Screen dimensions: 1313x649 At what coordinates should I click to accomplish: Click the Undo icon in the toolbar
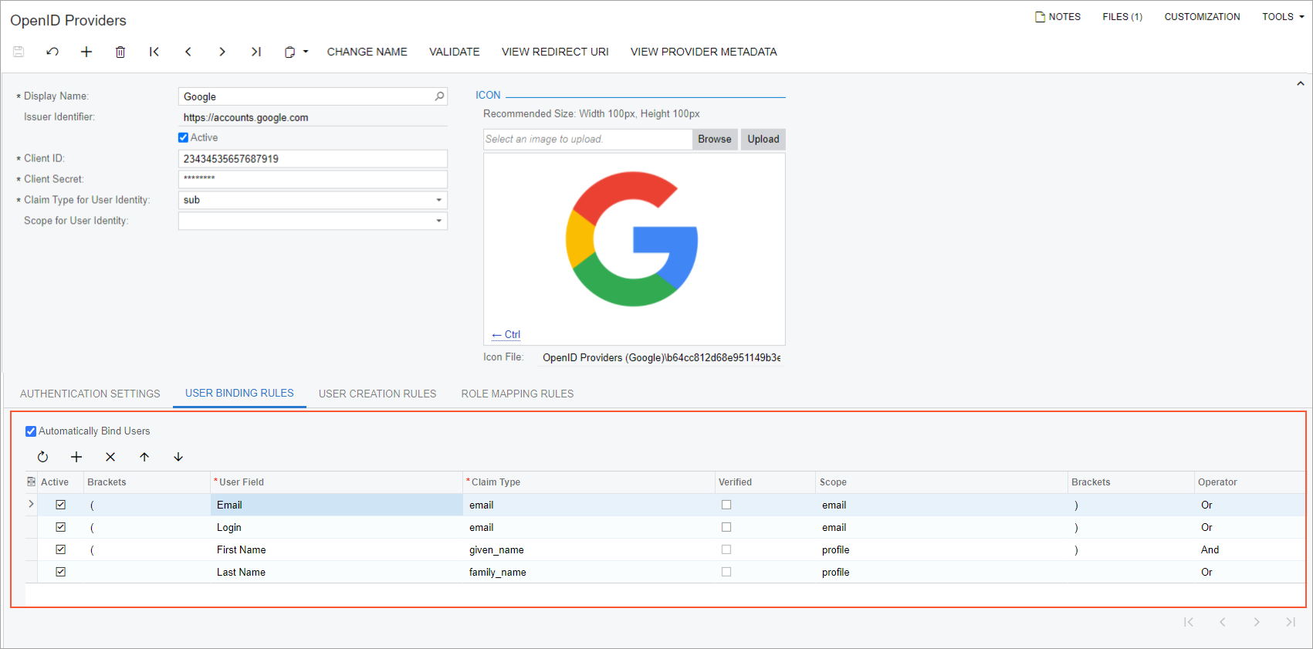point(52,52)
